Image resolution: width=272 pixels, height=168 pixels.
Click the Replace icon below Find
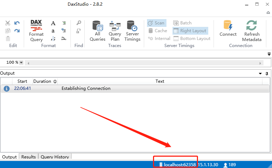pos(79,31)
